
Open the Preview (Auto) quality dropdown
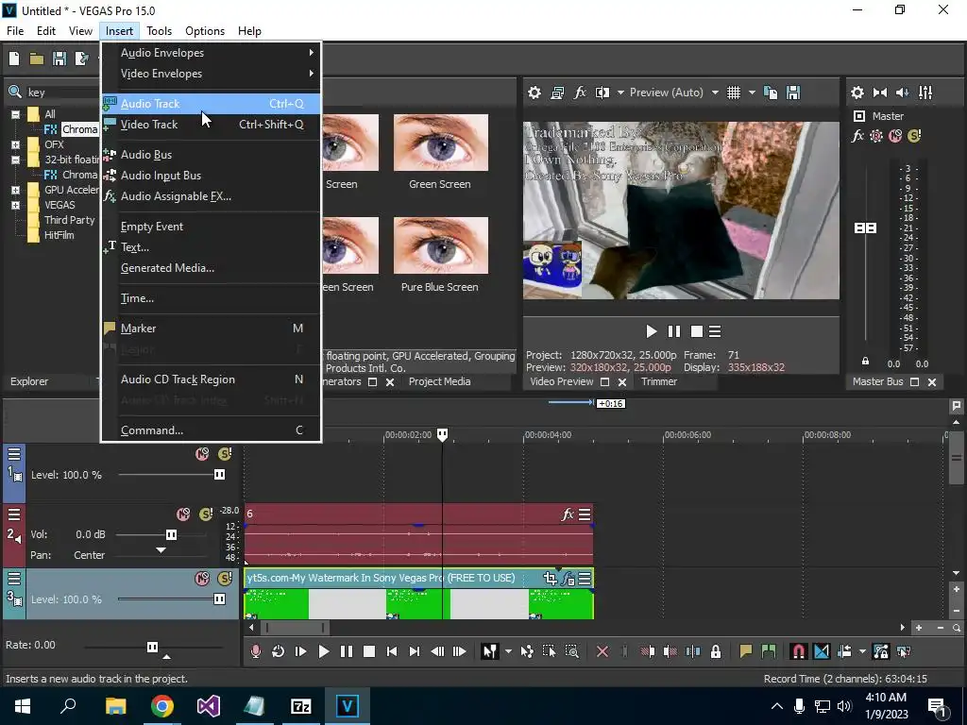point(715,93)
